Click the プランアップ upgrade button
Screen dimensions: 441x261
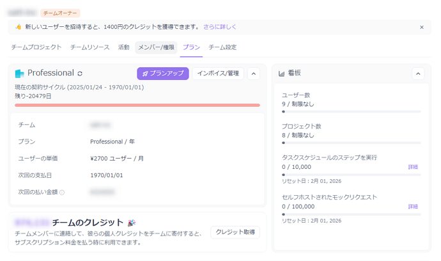(x=163, y=74)
